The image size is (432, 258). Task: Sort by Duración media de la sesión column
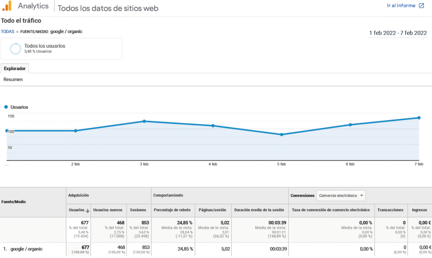pyautogui.click(x=259, y=210)
